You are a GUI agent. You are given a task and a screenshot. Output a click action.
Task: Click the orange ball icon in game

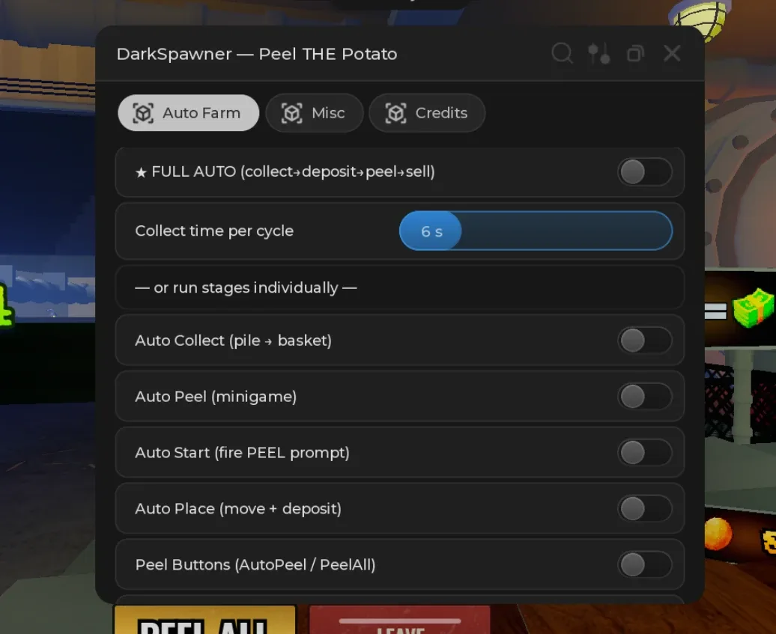[718, 534]
